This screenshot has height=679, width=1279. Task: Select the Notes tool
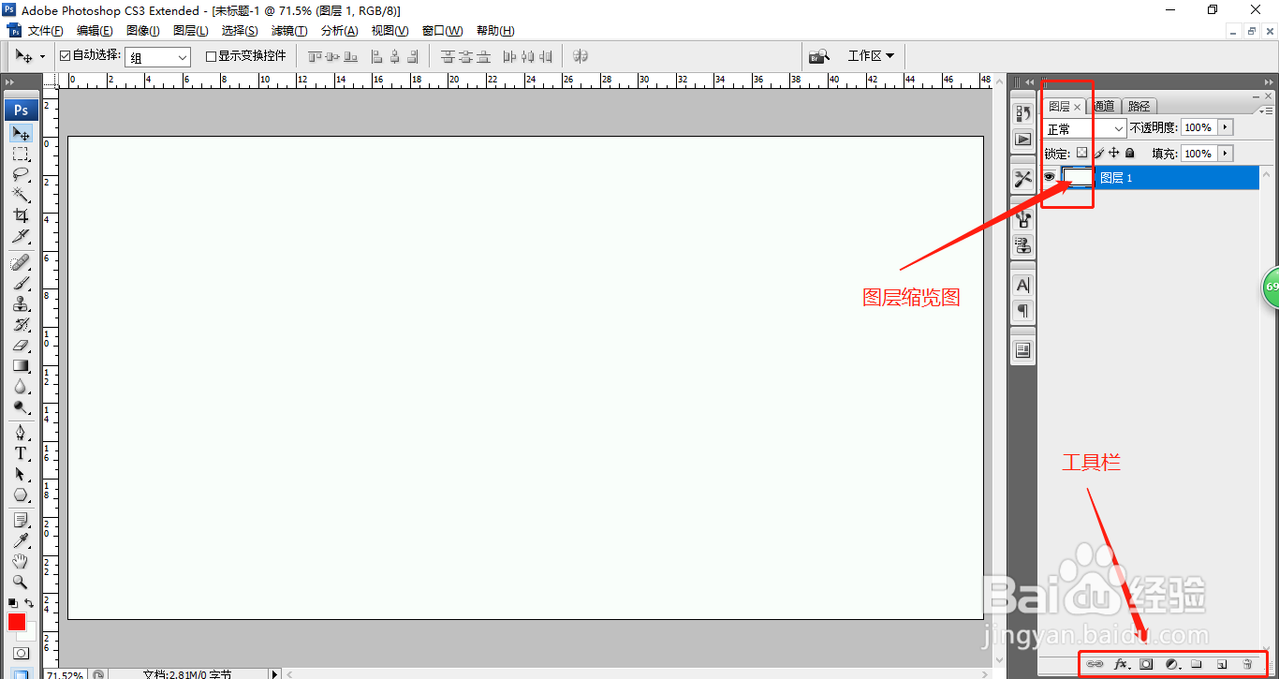[x=21, y=519]
